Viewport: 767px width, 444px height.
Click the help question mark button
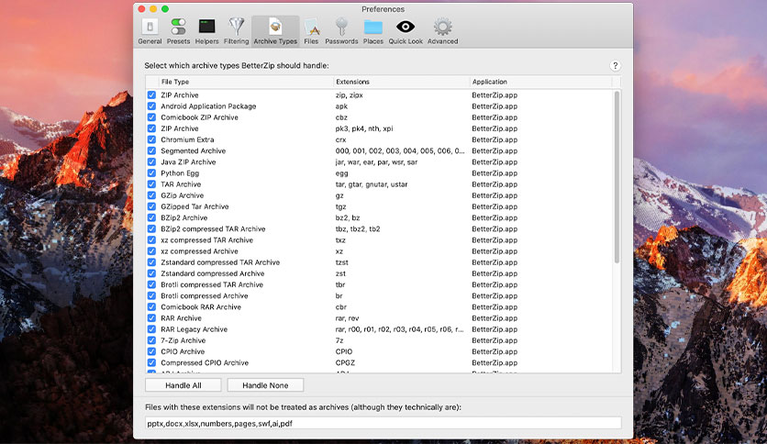click(615, 65)
